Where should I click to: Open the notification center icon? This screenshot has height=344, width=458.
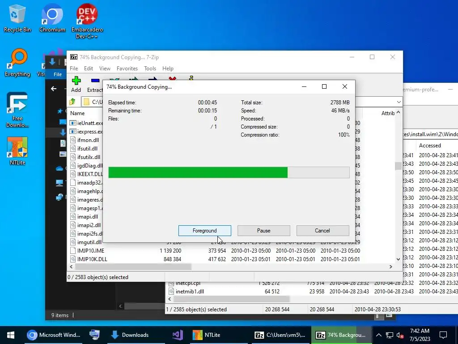pyautogui.click(x=443, y=335)
